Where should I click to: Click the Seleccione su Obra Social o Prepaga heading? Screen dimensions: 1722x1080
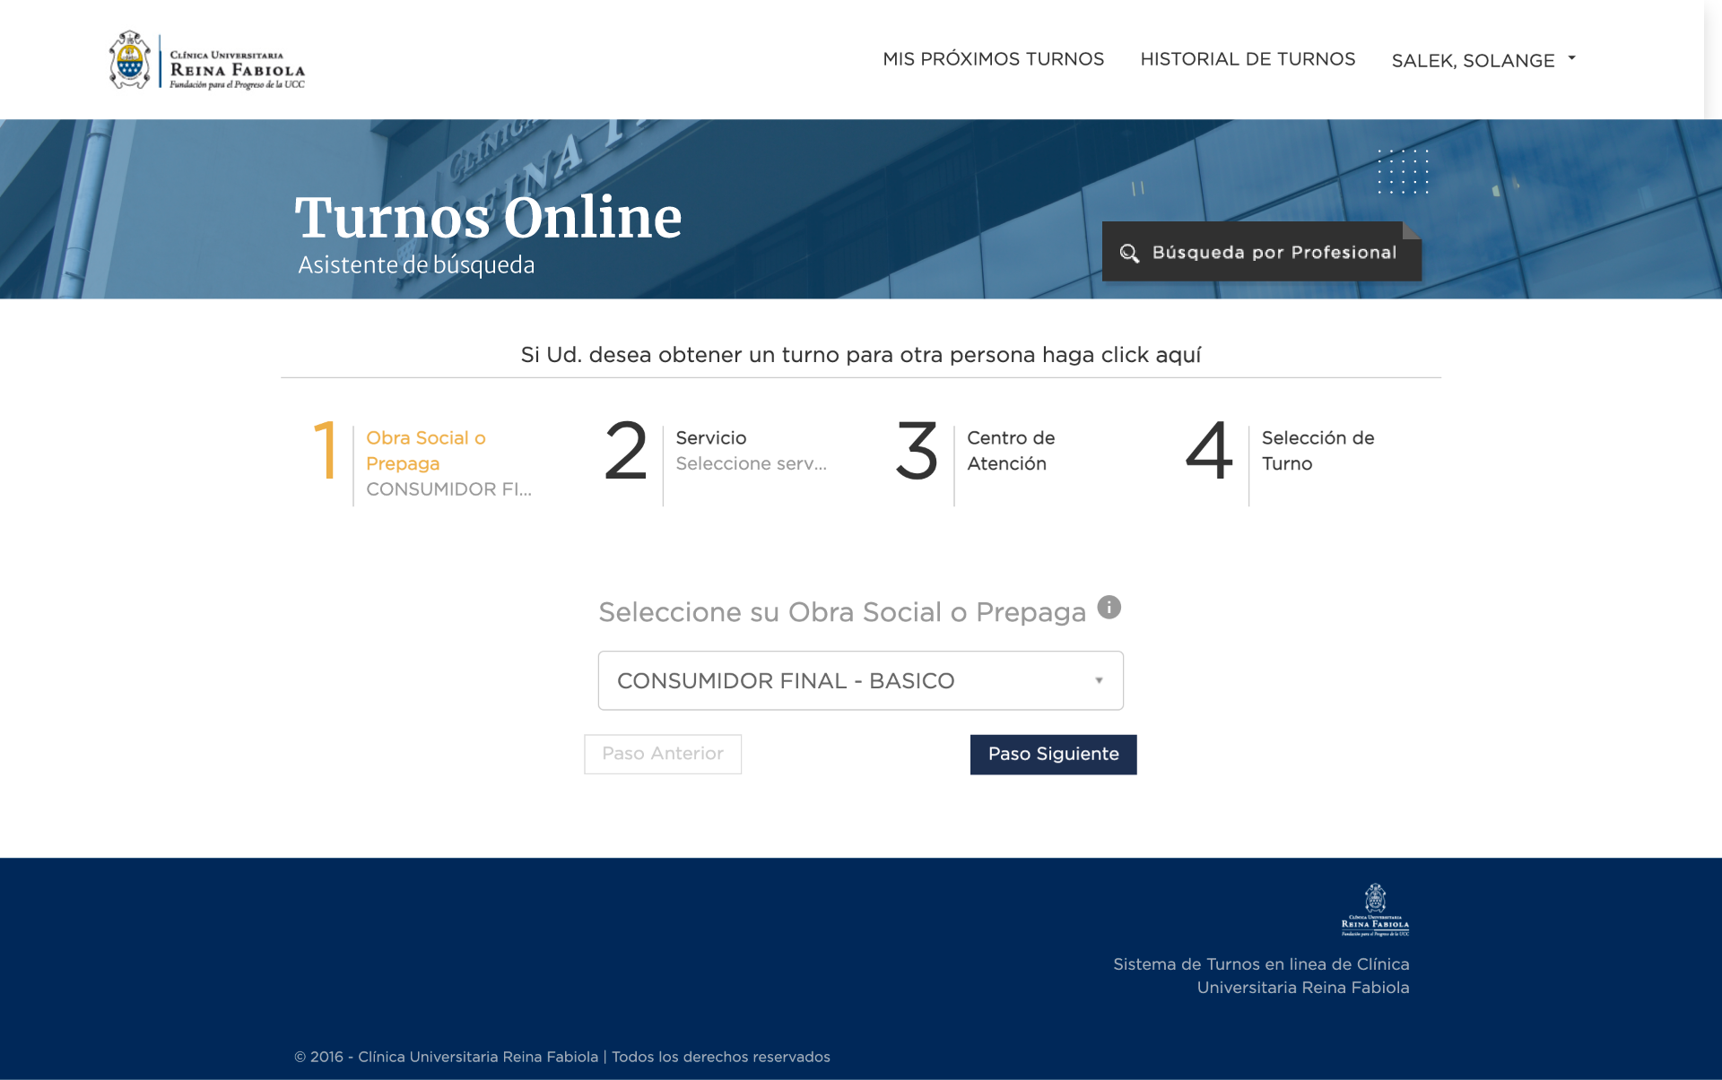842,612
